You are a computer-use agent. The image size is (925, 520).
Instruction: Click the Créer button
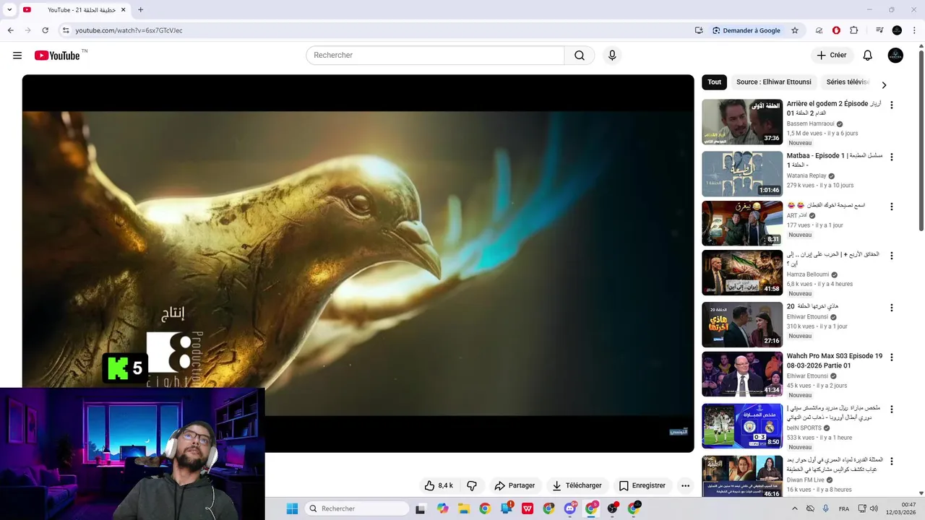pos(831,56)
